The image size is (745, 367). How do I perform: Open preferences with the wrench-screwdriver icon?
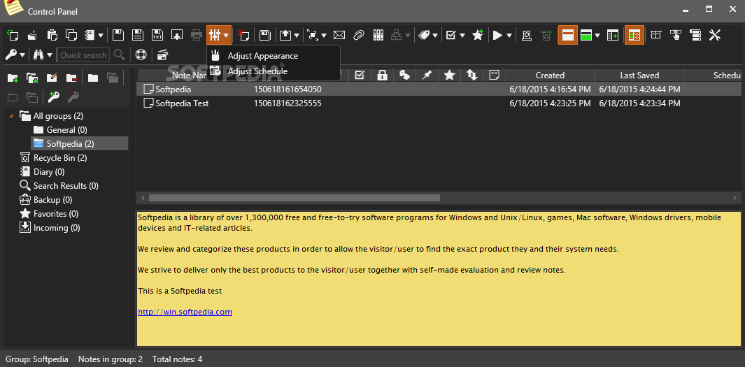coord(715,35)
